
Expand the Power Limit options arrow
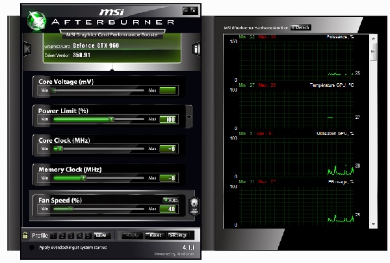(x=188, y=117)
